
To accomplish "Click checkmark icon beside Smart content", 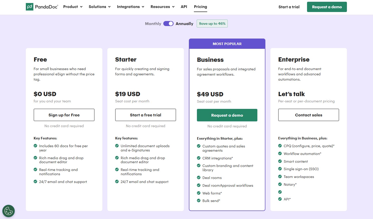I will tap(280, 161).
